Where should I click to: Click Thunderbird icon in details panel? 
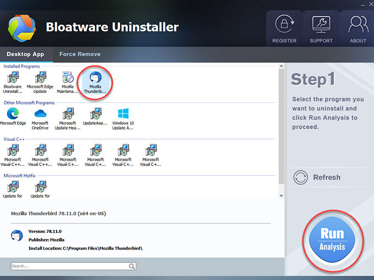pos(16,235)
